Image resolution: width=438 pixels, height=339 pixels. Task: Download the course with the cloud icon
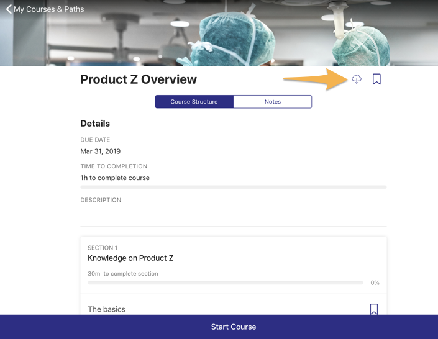click(x=357, y=79)
